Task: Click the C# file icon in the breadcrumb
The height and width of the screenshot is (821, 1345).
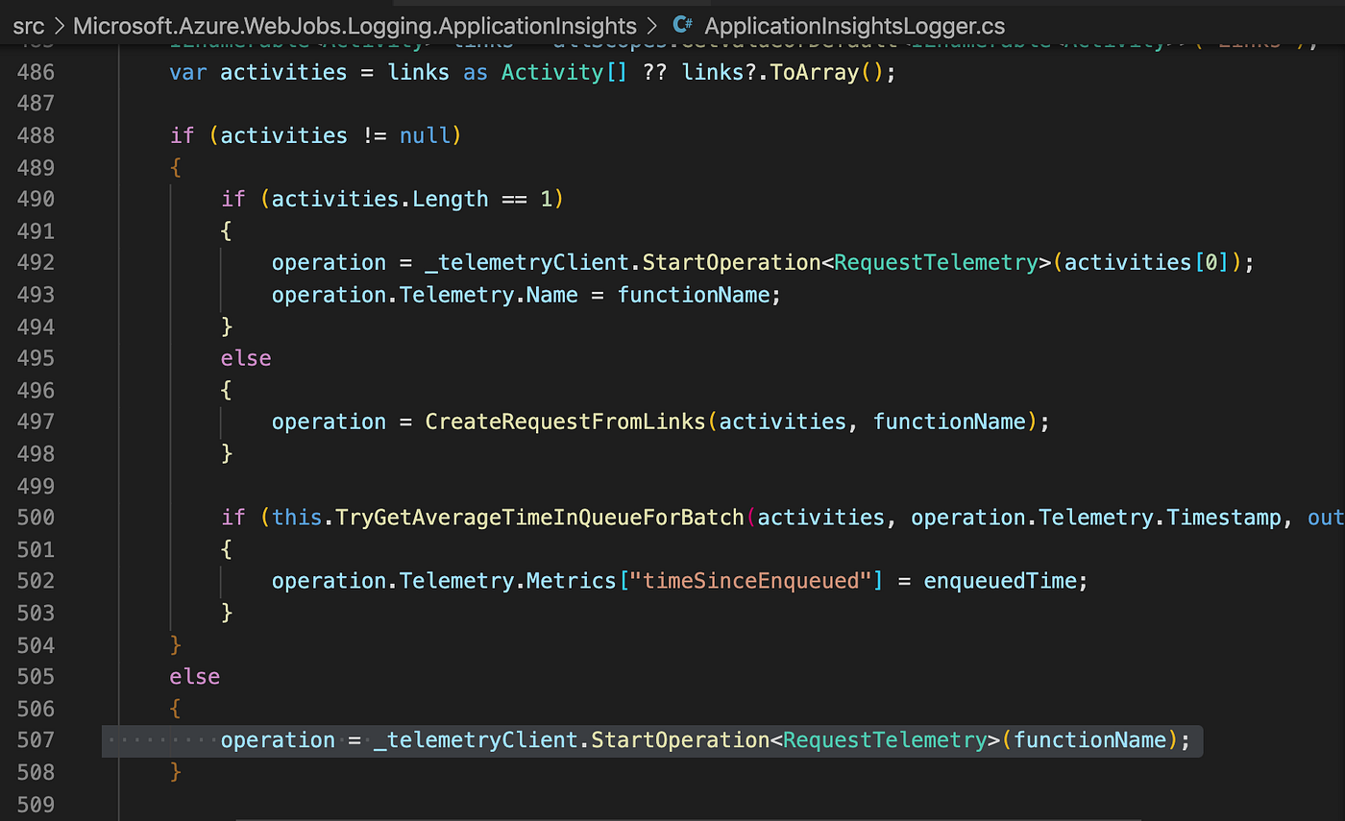Action: coord(683,26)
